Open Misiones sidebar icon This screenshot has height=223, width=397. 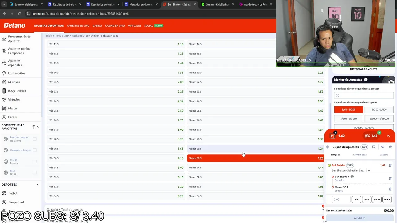[4, 82]
